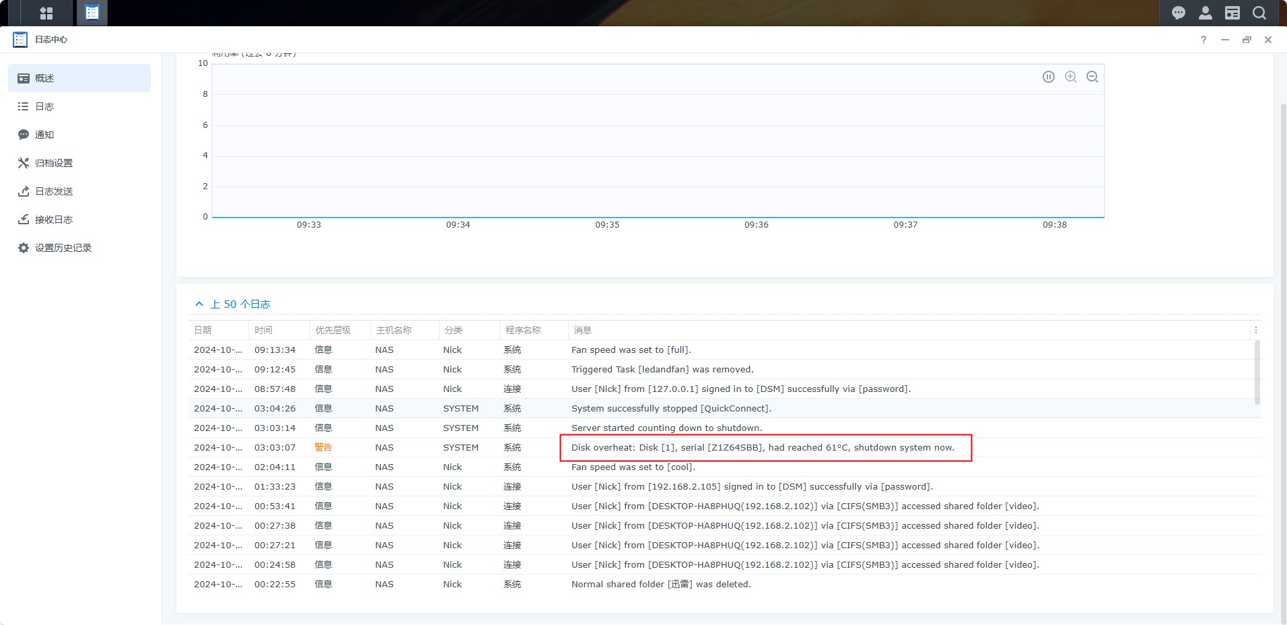Sort by the 程序名称 column header
This screenshot has width=1287, height=625.
click(x=534, y=330)
